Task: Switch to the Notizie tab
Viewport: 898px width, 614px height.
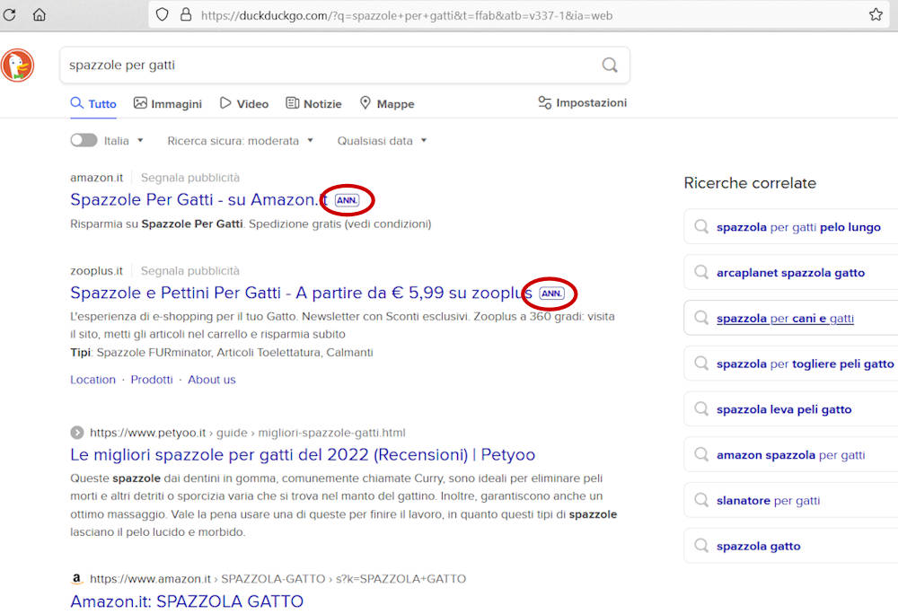Action: point(313,104)
